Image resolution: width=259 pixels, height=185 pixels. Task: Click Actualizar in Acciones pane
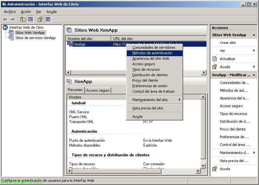228,59
